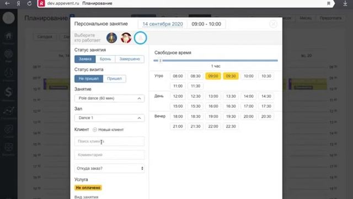Pick the 10:00 time slot
The width and height of the screenshot is (353, 199).
[249, 76]
